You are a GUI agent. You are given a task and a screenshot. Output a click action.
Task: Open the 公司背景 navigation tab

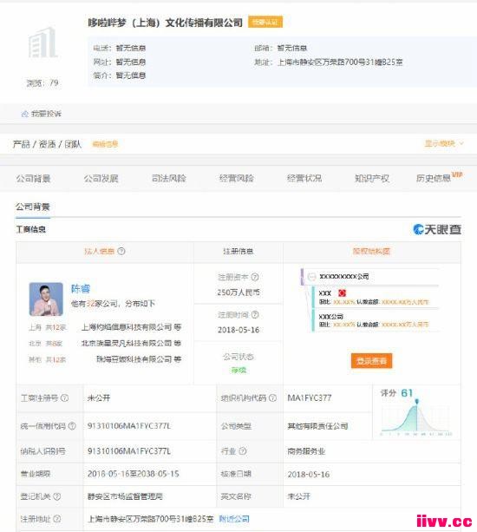(x=33, y=179)
